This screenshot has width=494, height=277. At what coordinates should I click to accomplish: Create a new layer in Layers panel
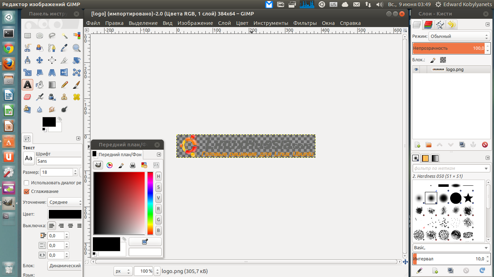pos(417,145)
